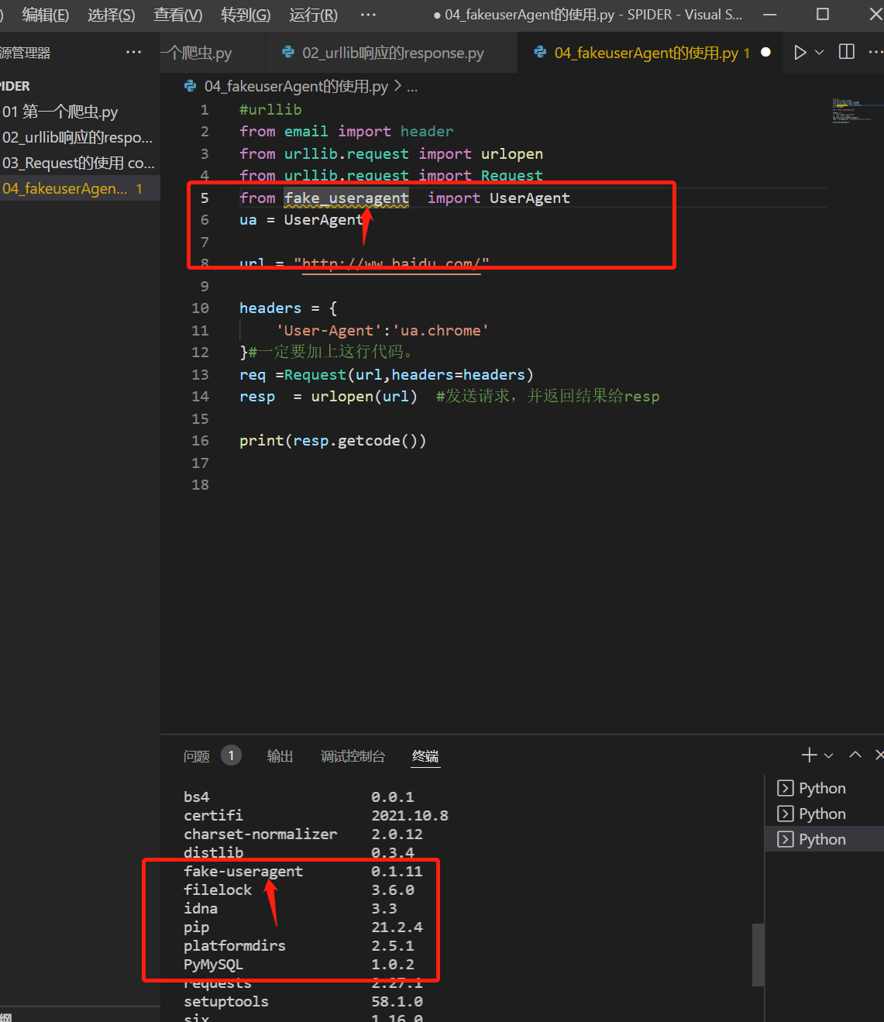This screenshot has height=1022, width=884.
Task: Click line number 16 in gutter
Action: (200, 440)
